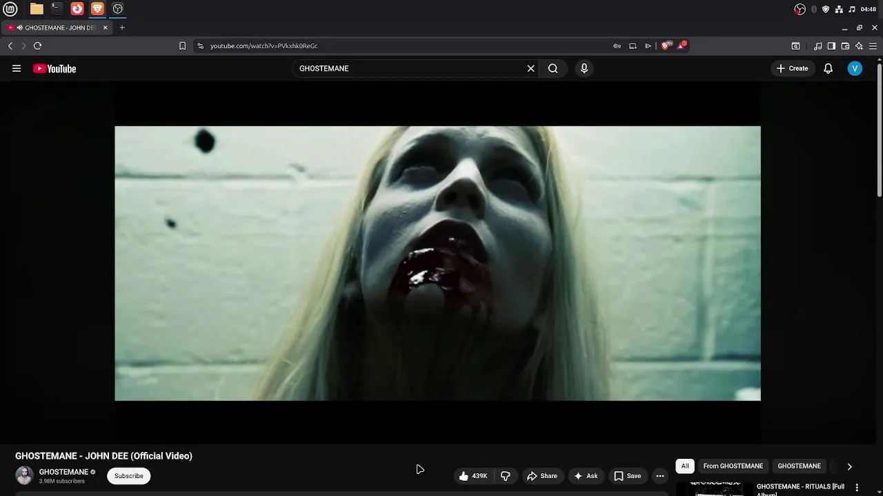This screenshot has height=496, width=883.
Task: Open the GHOSTEMANE channel name link
Action: point(63,472)
